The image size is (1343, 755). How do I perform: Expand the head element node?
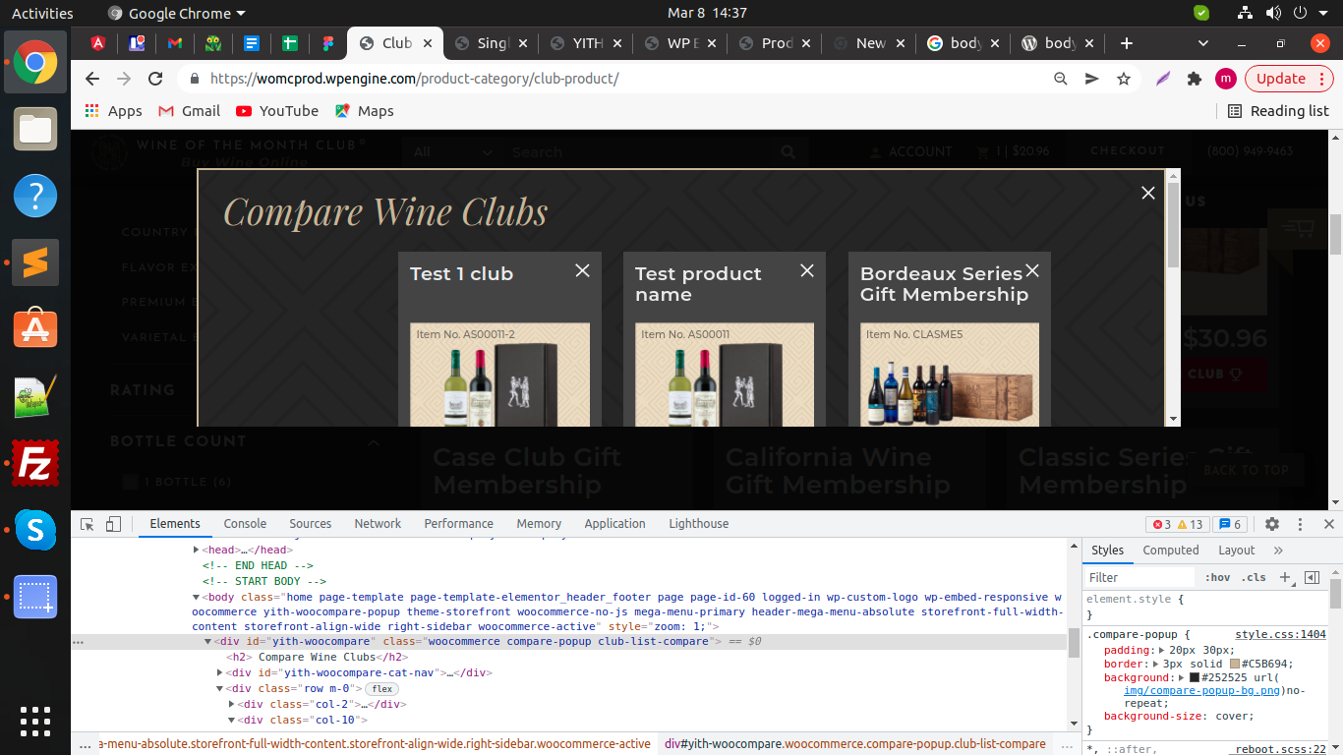[x=197, y=551]
